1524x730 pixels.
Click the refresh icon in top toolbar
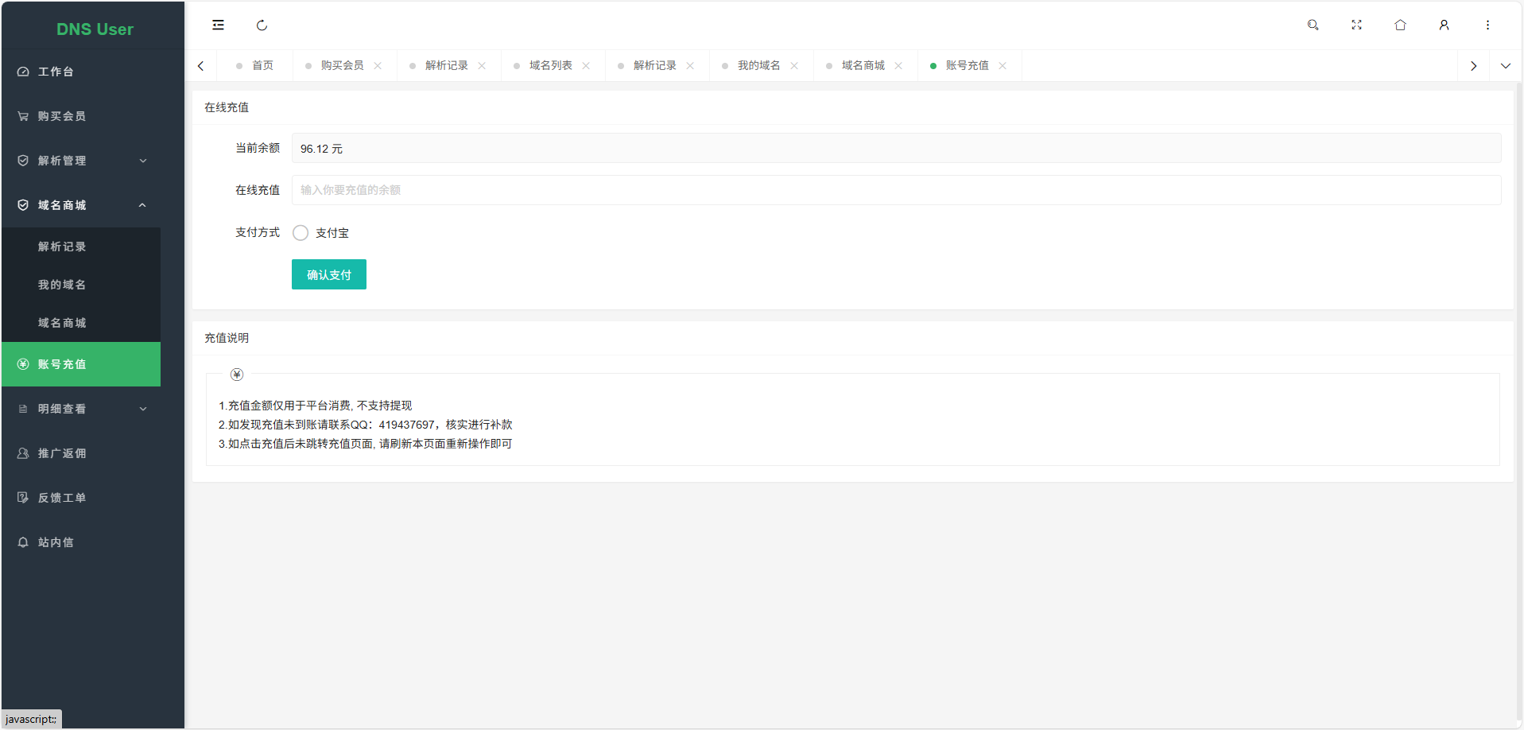click(x=262, y=25)
